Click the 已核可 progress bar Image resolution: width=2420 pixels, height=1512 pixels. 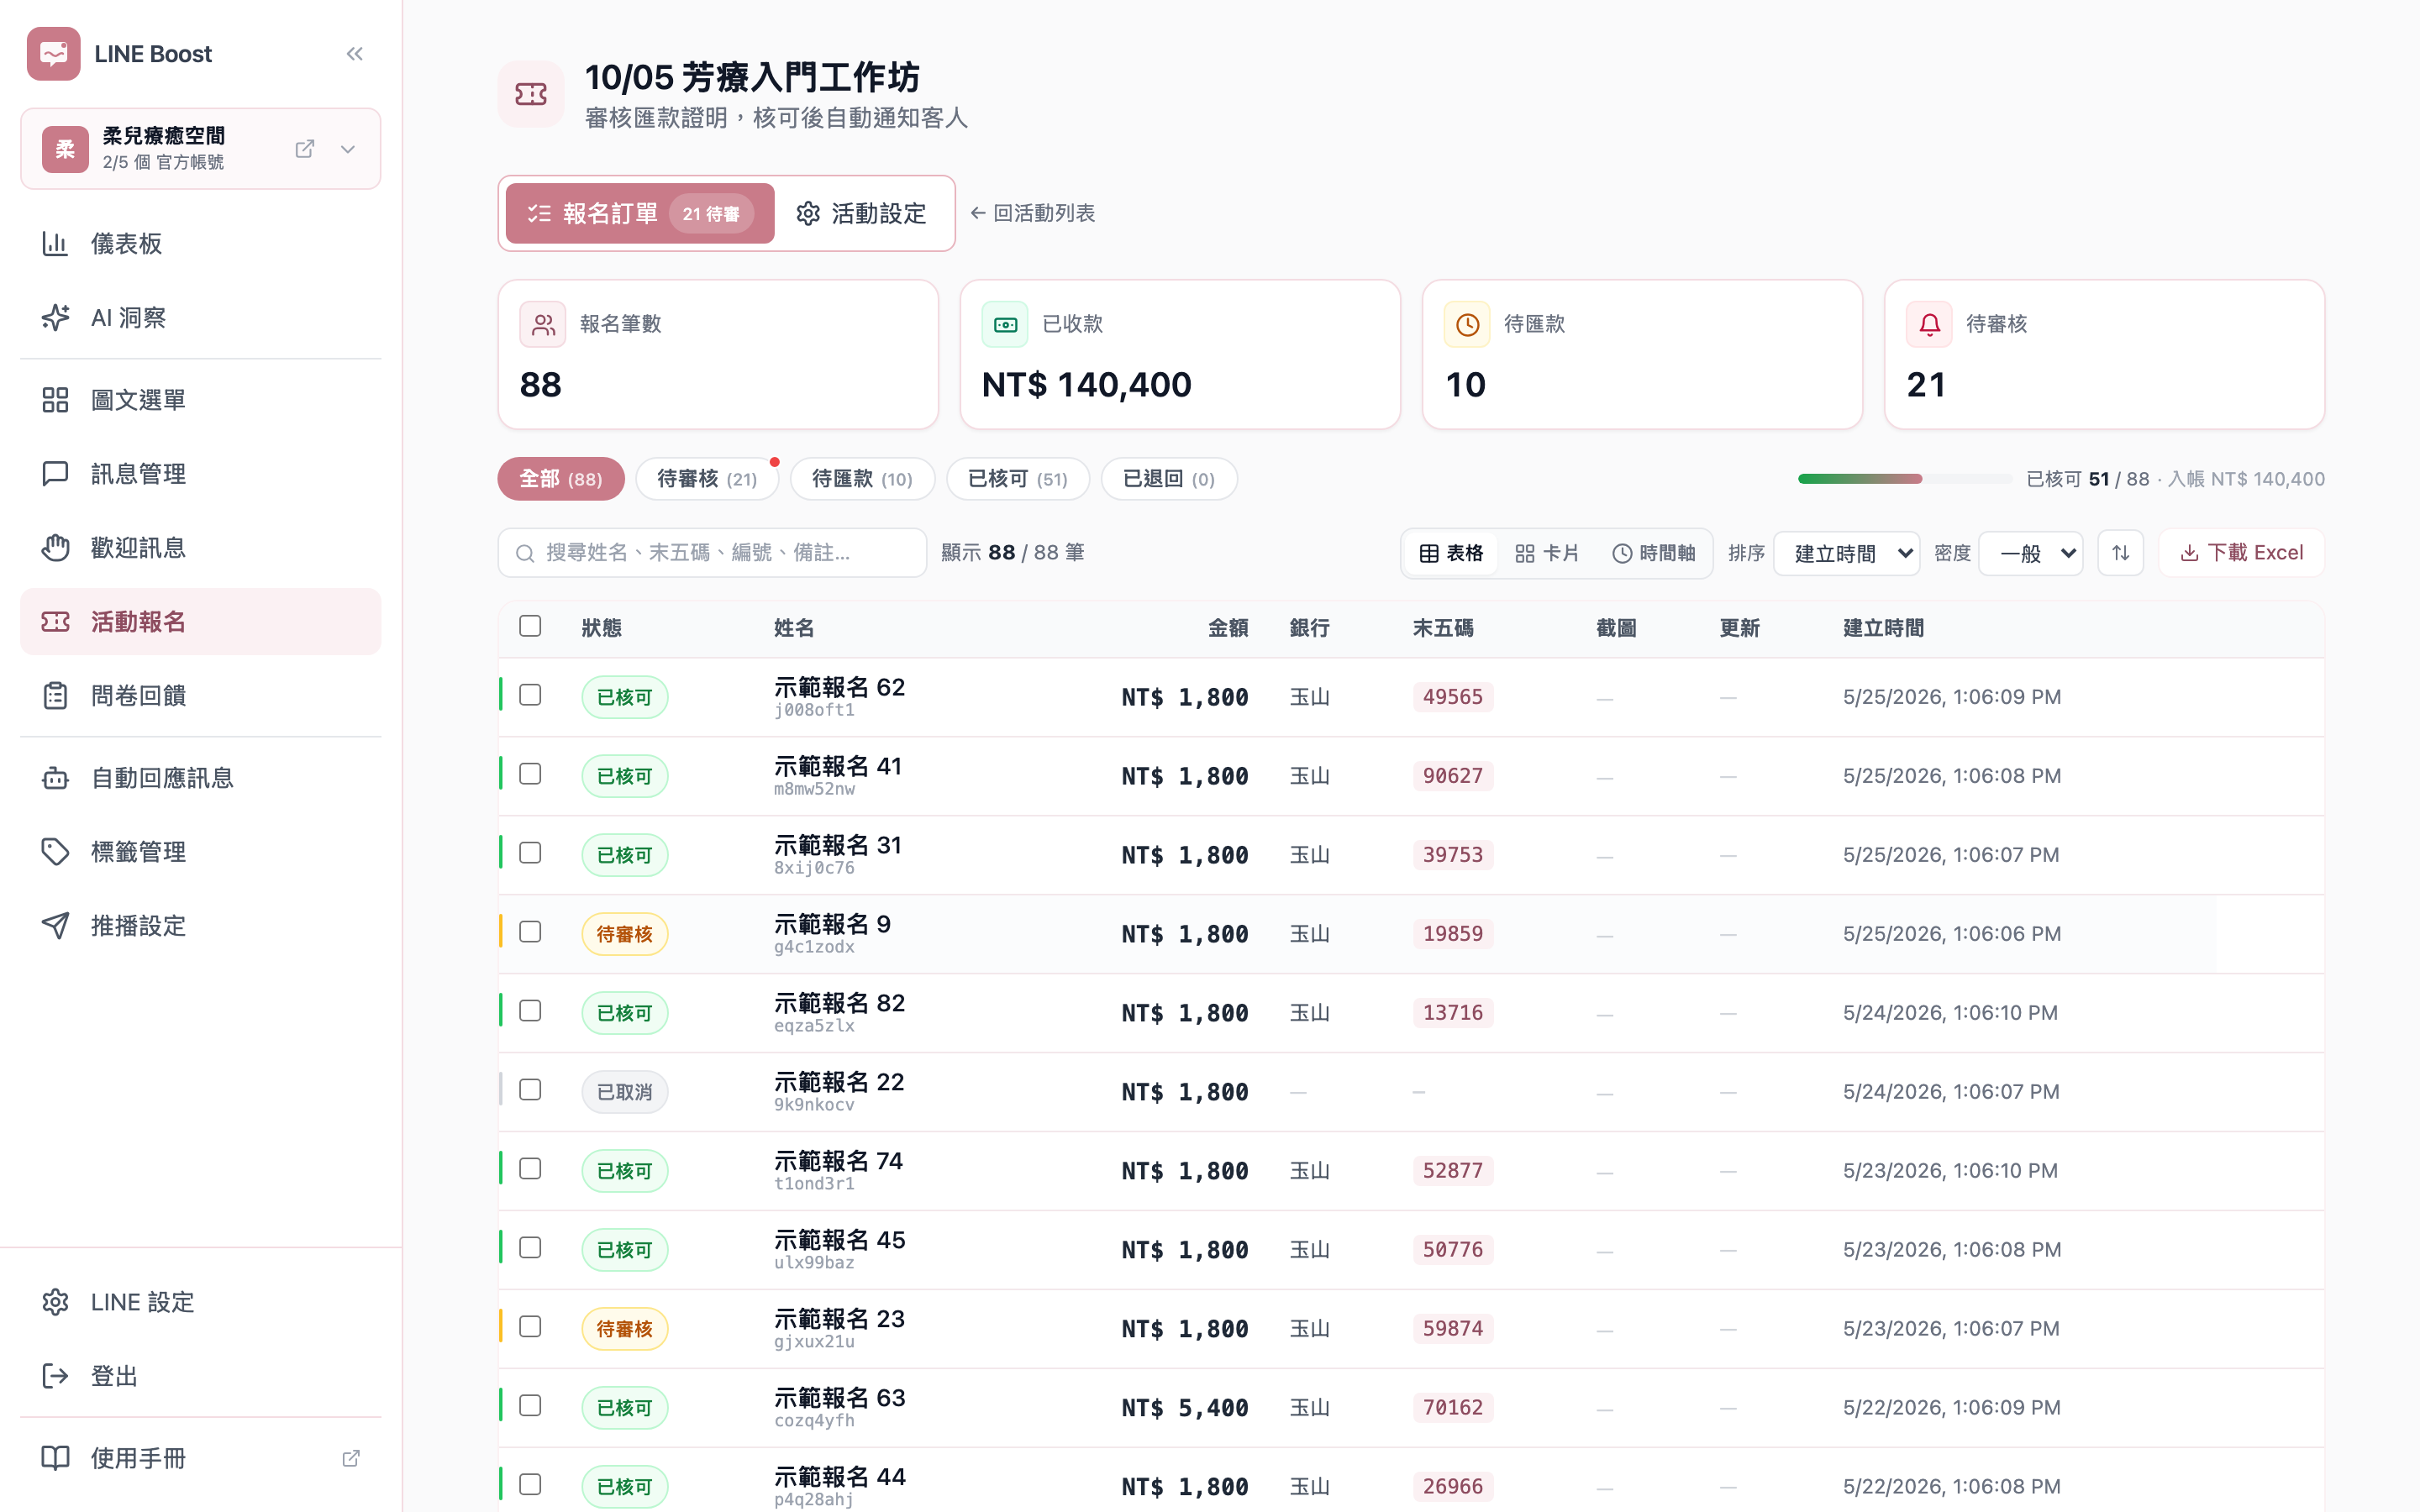pos(1905,479)
